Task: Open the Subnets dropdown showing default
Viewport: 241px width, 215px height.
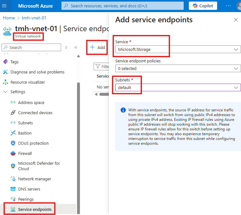Action: (178, 87)
